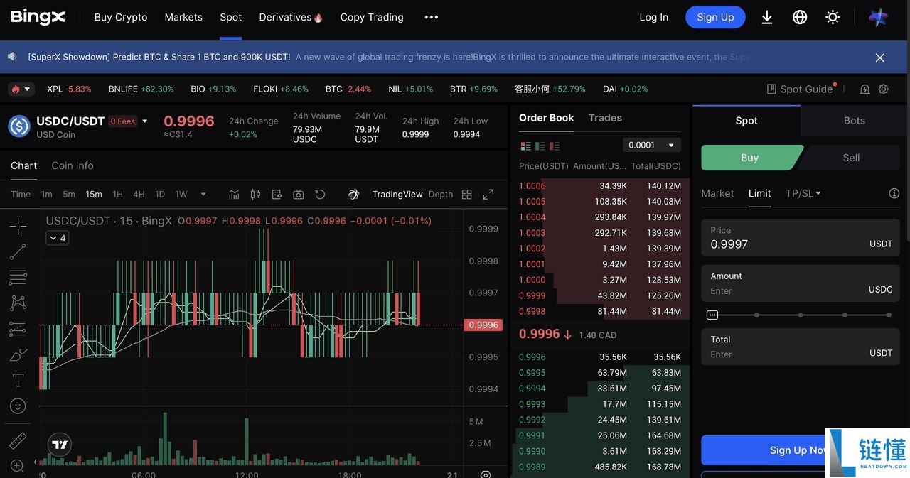Show asks-only order book view
The width and height of the screenshot is (910, 478).
pos(555,146)
